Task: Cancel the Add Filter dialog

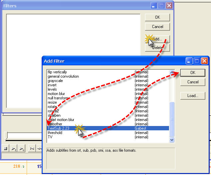Action: [193, 82]
